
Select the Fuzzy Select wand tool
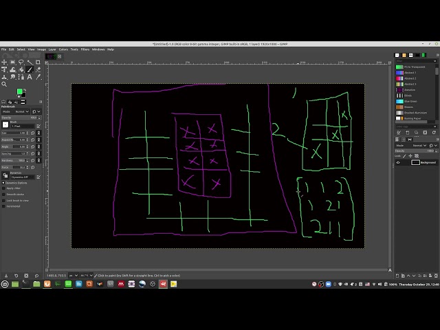coord(30,63)
